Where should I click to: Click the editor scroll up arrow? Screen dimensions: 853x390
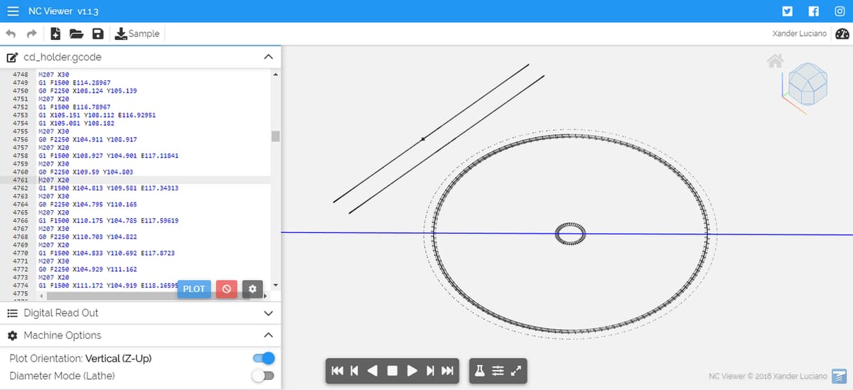tap(276, 73)
